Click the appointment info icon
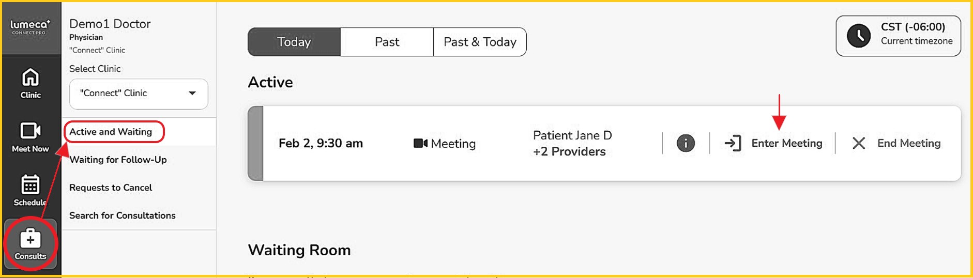Viewport: 973px width, 278px height. point(686,143)
